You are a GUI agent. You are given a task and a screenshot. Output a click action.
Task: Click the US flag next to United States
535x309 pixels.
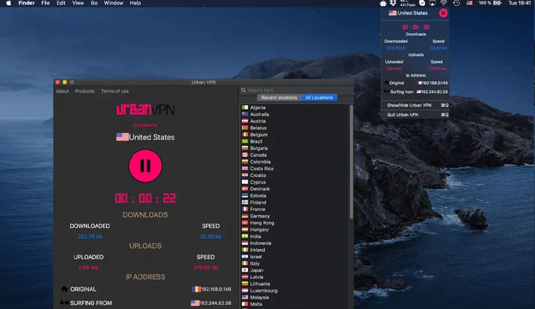tap(122, 137)
